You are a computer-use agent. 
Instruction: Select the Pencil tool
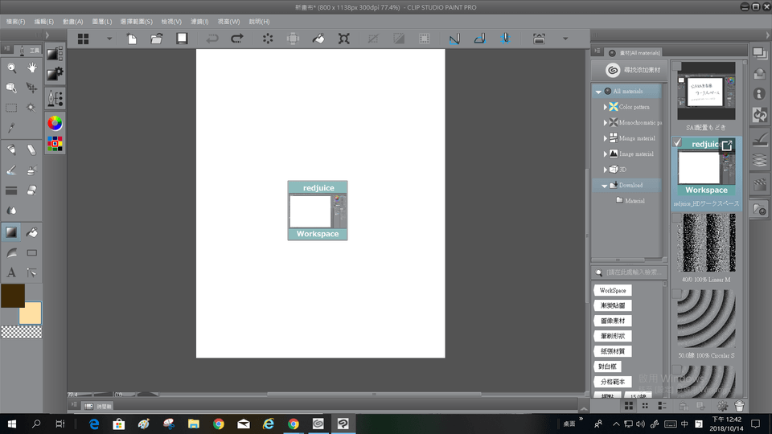pyautogui.click(x=32, y=149)
